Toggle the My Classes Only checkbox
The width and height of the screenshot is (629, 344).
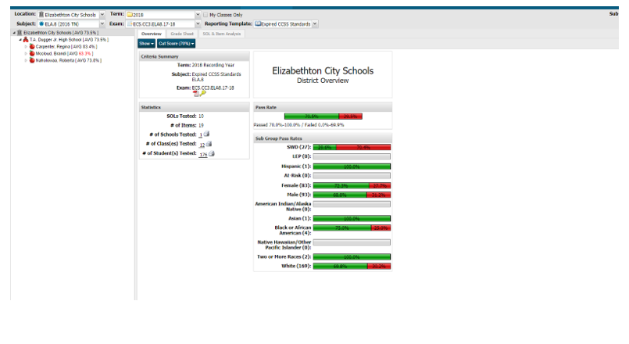[x=205, y=15]
